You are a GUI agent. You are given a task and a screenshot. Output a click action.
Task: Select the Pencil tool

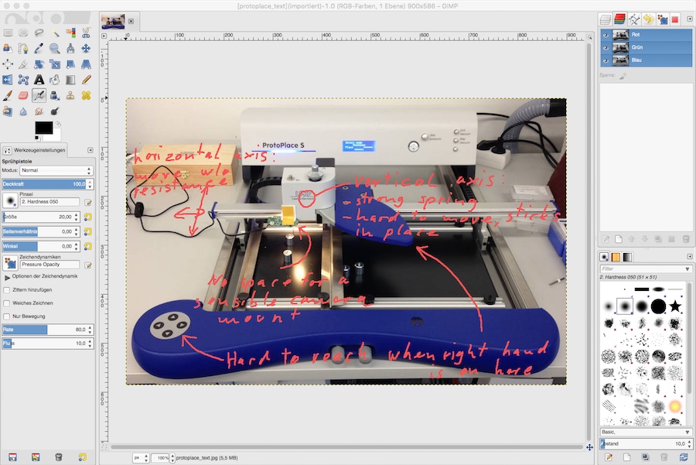tap(86, 80)
